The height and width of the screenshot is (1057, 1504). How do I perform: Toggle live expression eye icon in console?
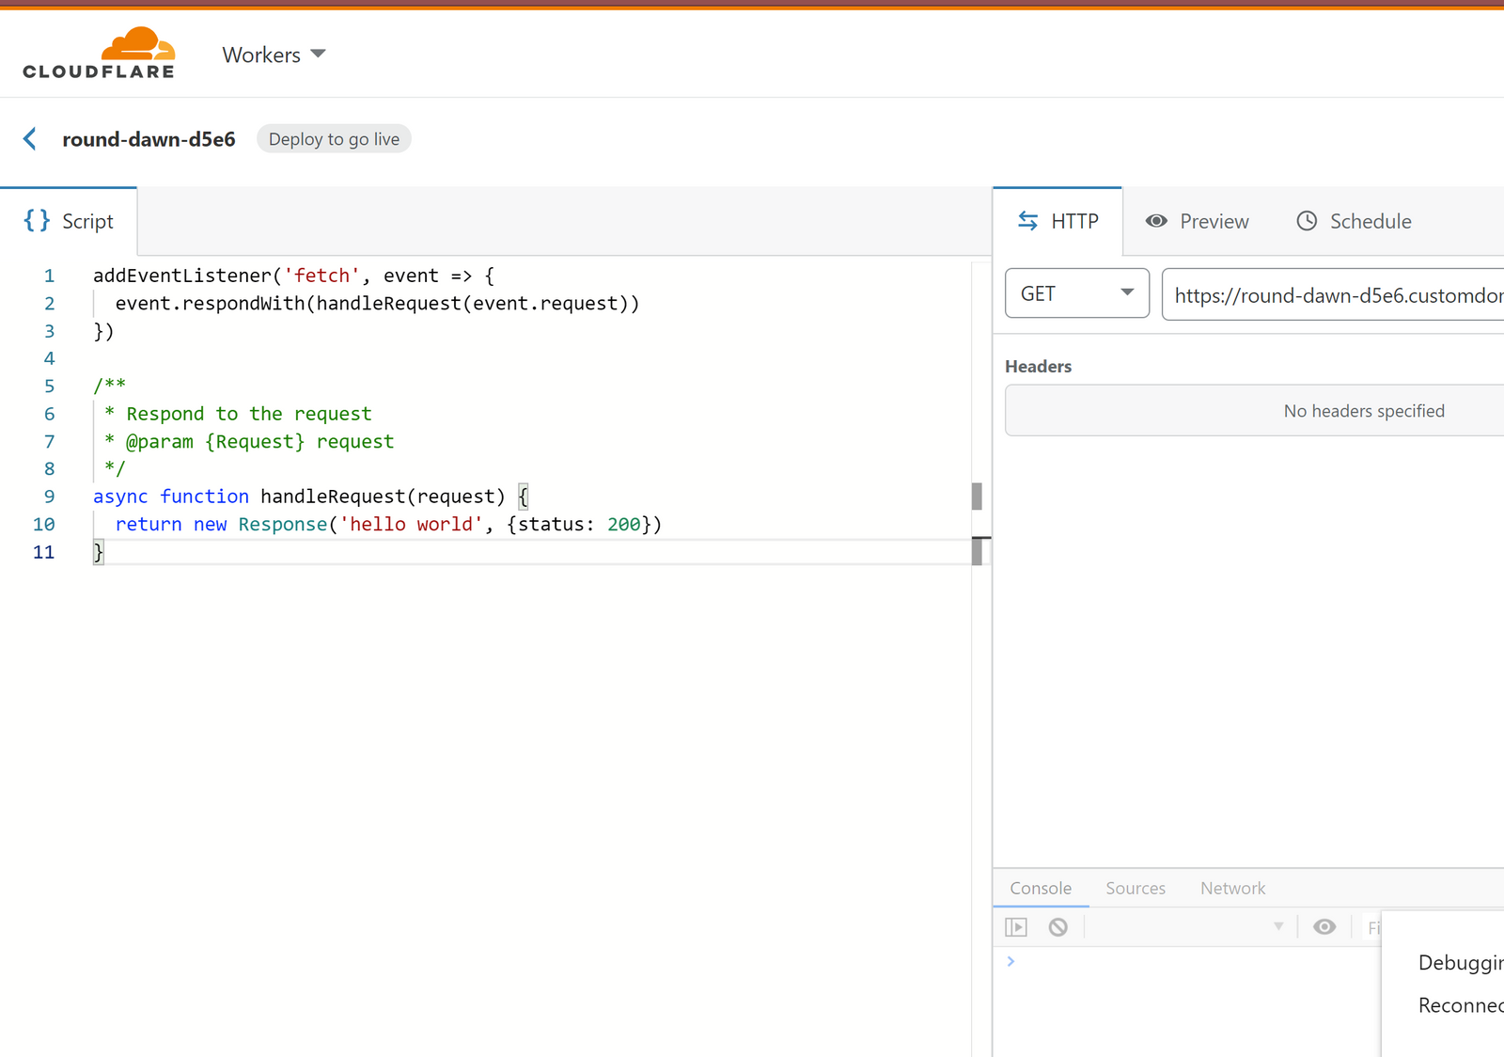pos(1324,927)
